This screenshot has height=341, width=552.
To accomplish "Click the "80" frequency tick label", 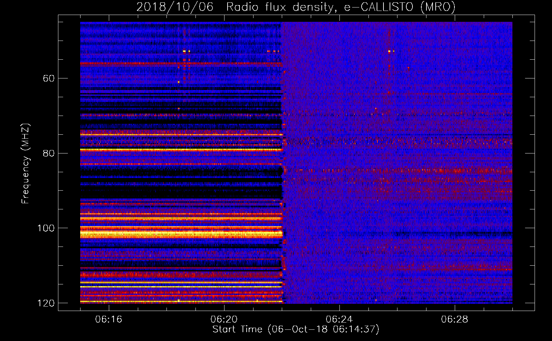I will 48,153.
